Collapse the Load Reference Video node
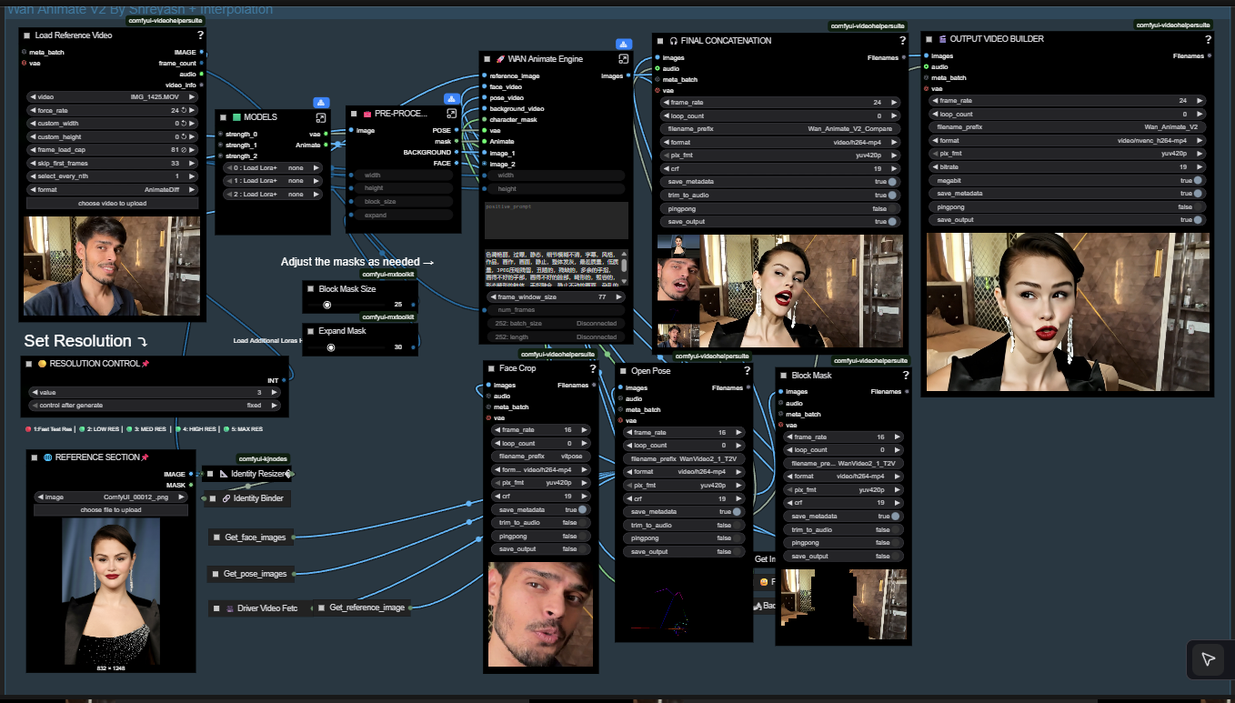The image size is (1235, 703). (x=27, y=35)
